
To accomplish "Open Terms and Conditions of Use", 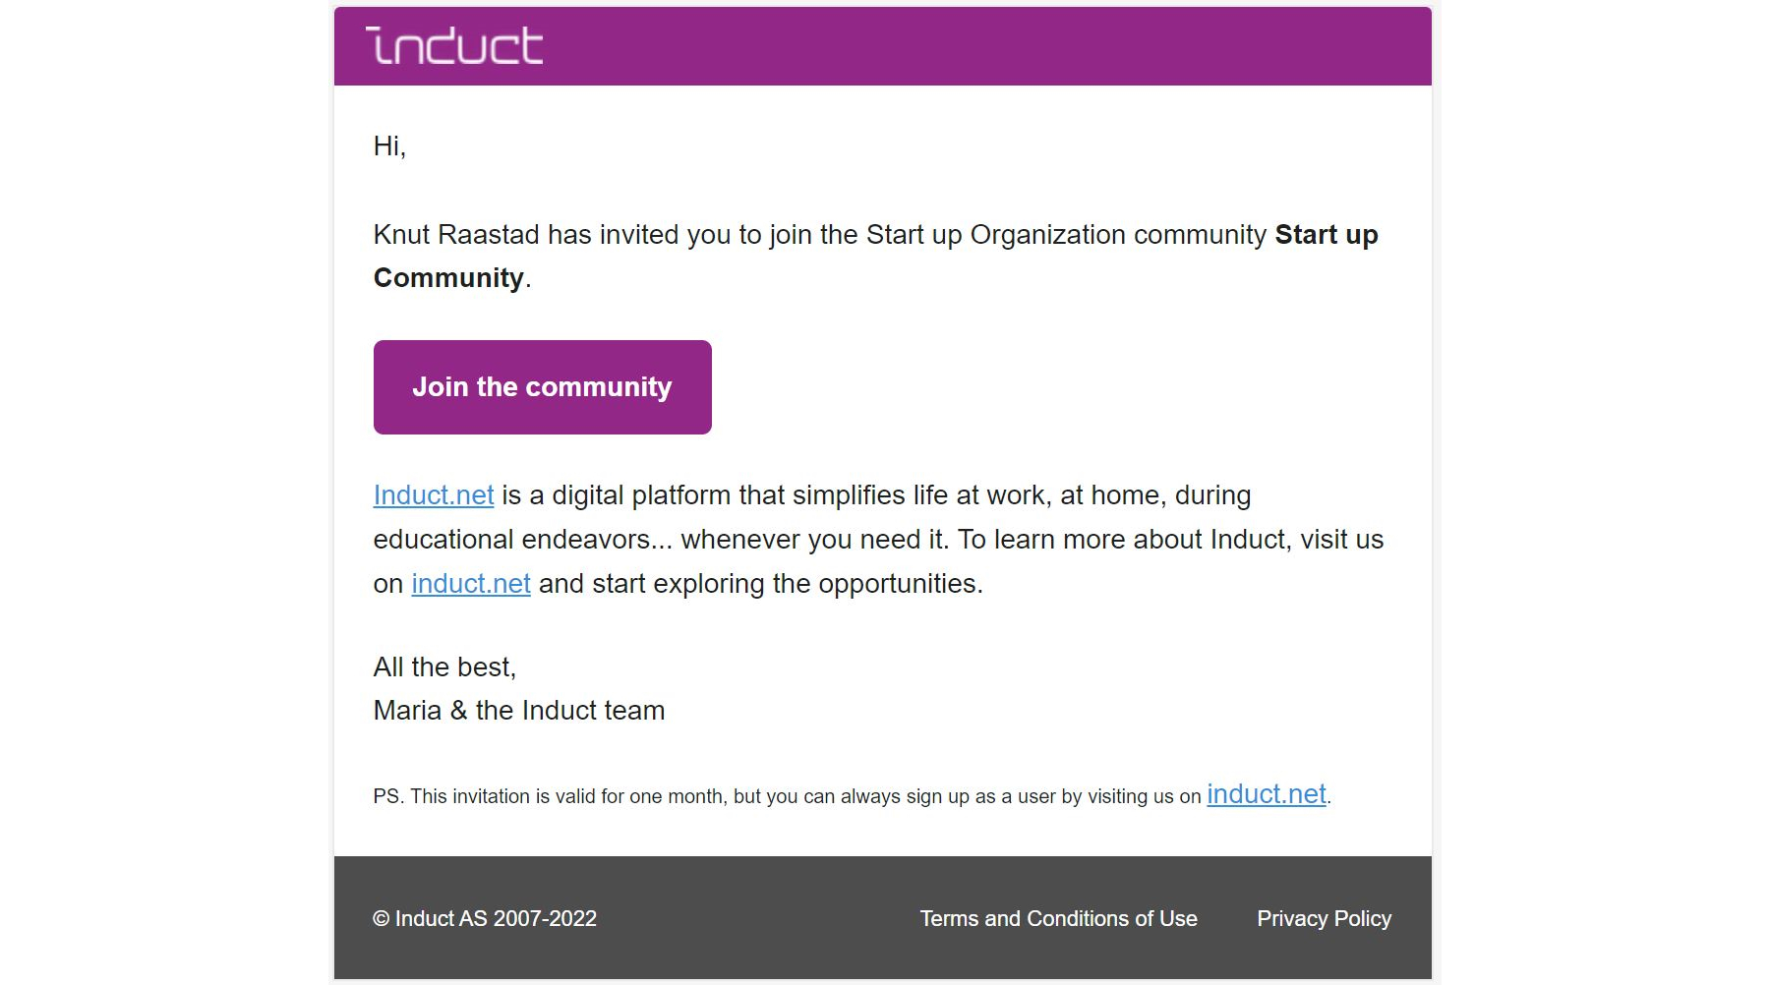I will pos(1058,918).
